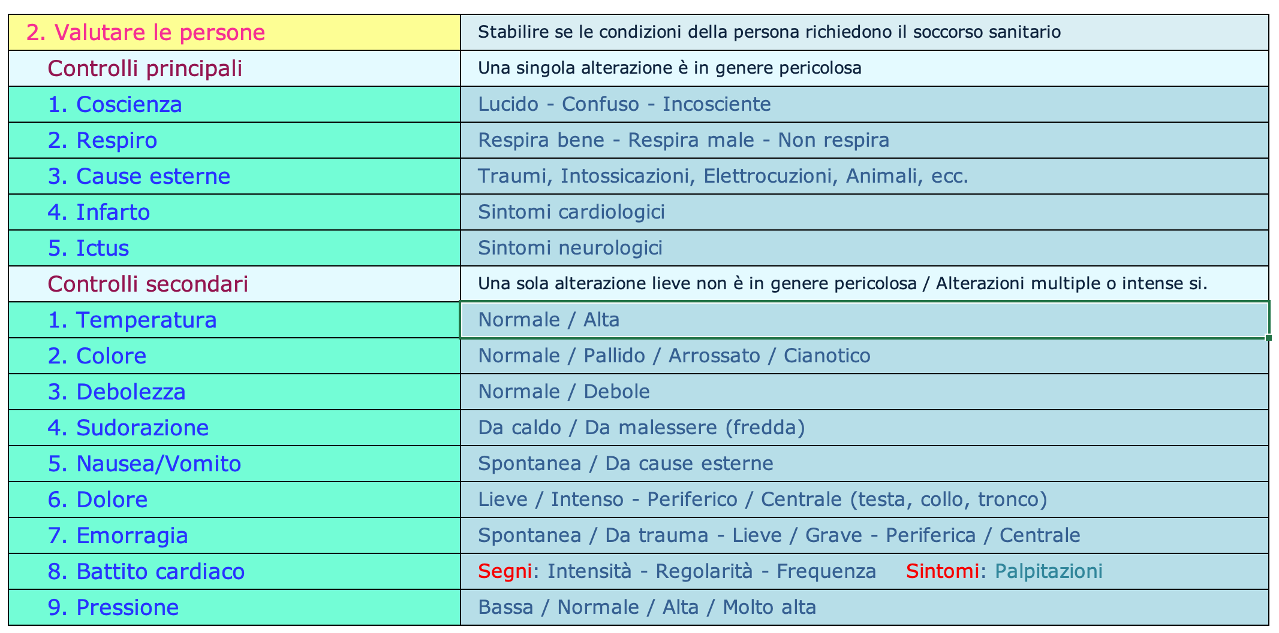The width and height of the screenshot is (1279, 633).
Task: Click the selected 'Normale / Alta' cell
Action: click(x=863, y=320)
